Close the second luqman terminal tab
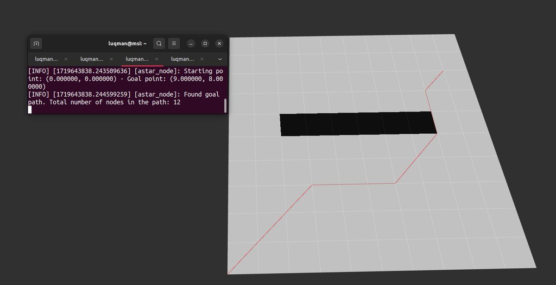 (111, 59)
